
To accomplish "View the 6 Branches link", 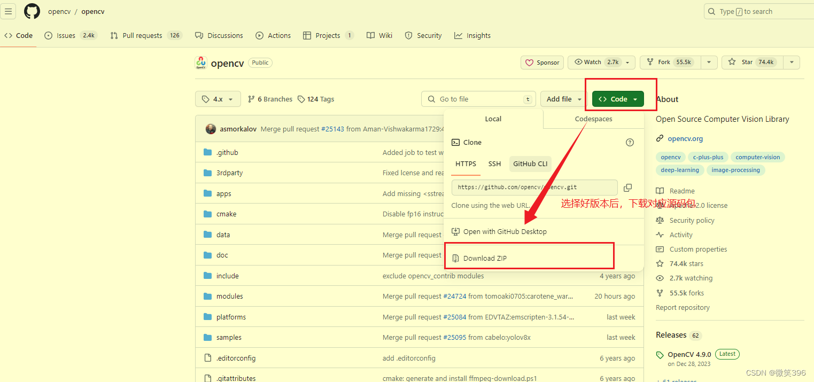I will click(x=270, y=99).
